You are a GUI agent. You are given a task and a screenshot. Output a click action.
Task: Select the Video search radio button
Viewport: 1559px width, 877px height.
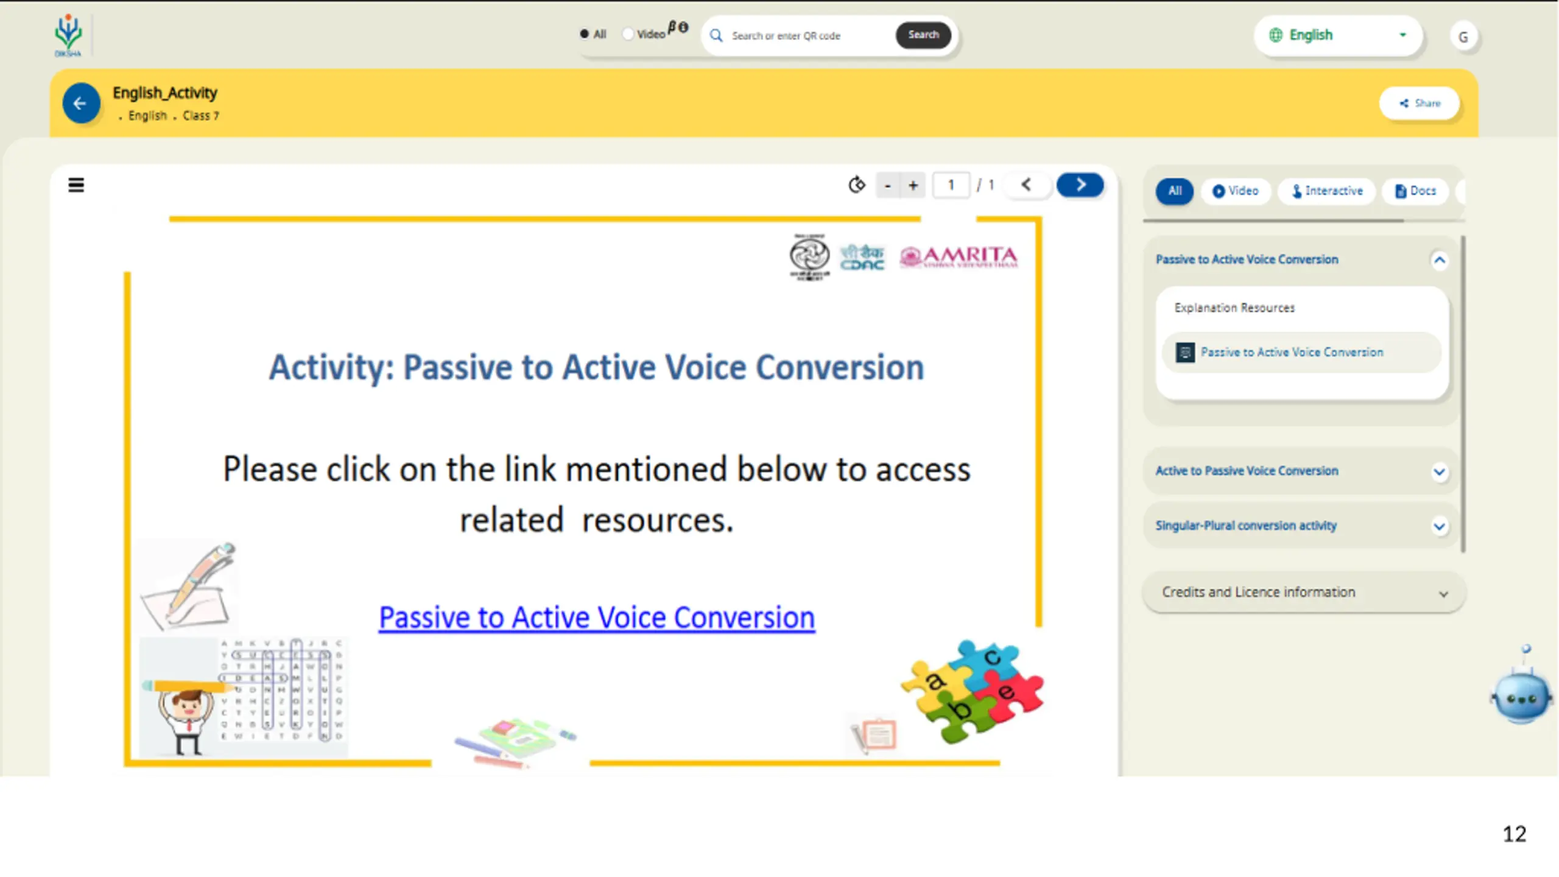click(x=628, y=34)
